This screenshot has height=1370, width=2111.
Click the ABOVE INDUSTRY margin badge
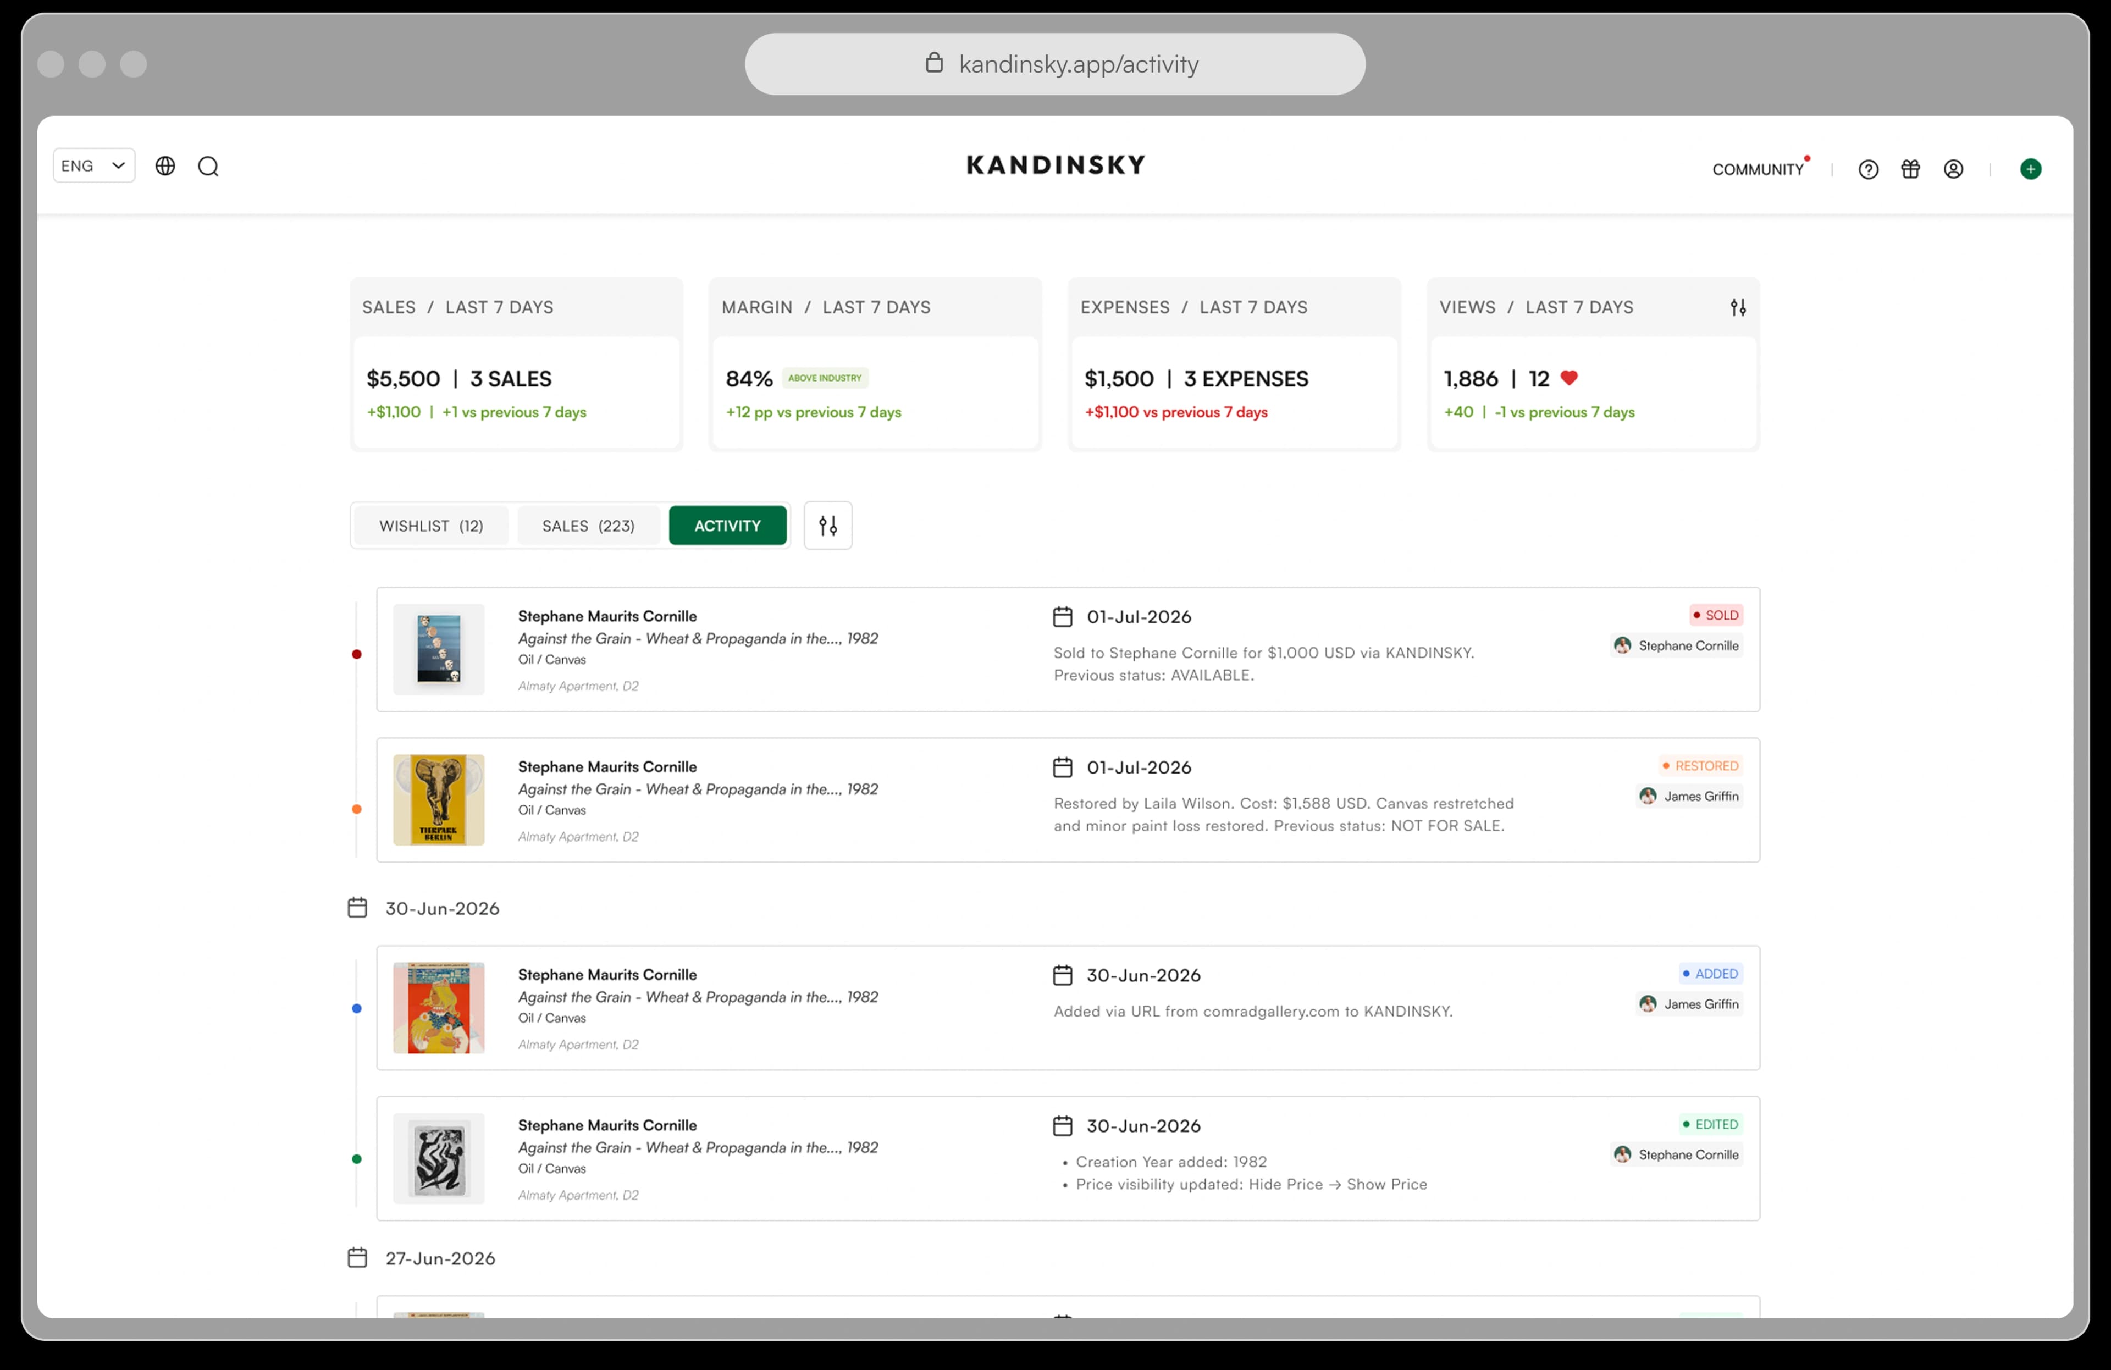(x=825, y=378)
